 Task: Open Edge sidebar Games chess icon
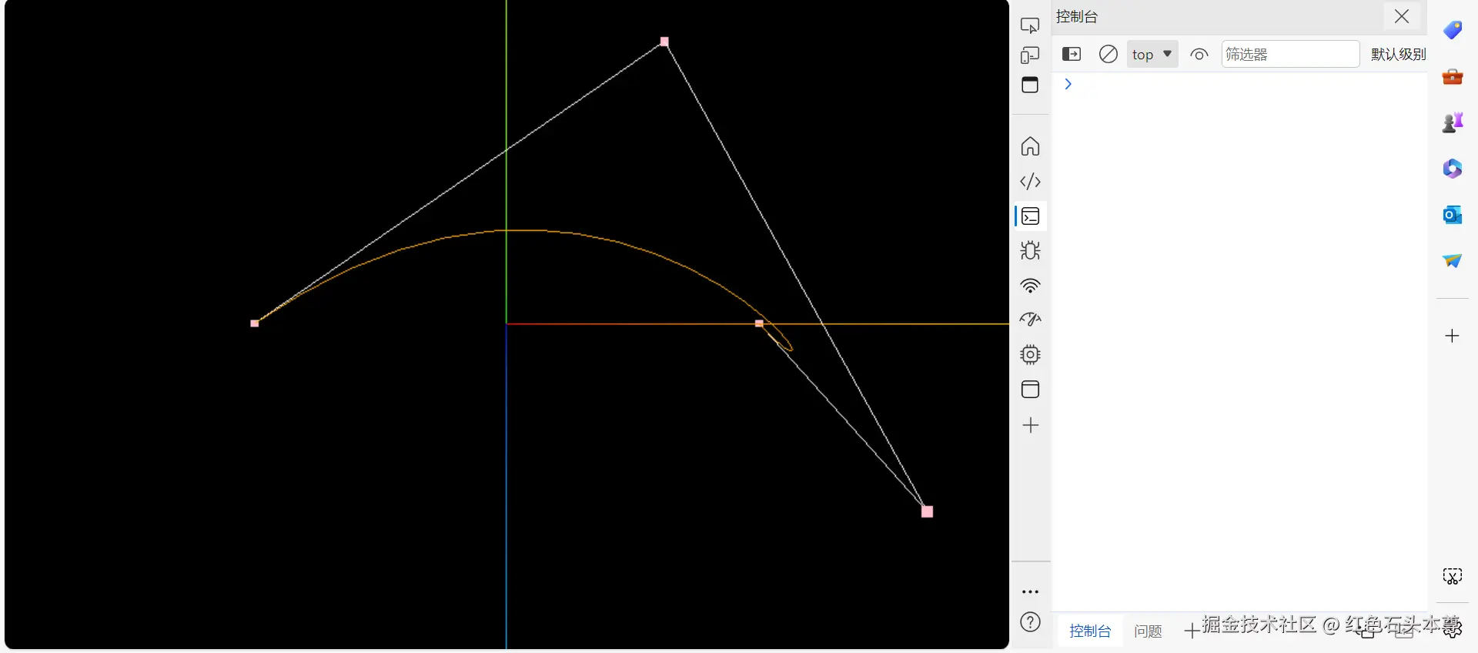coord(1453,122)
